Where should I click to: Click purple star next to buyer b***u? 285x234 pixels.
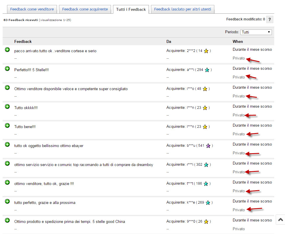pyautogui.click(x=208, y=146)
